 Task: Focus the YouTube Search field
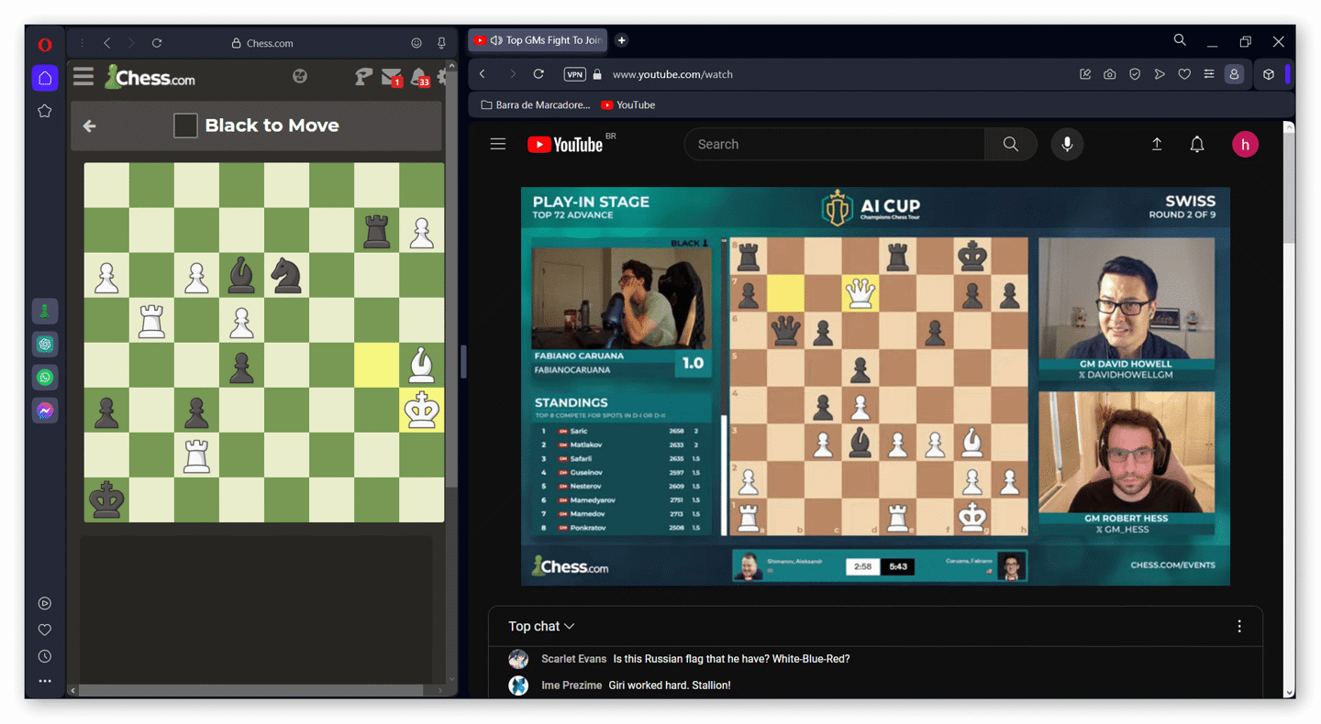[834, 144]
